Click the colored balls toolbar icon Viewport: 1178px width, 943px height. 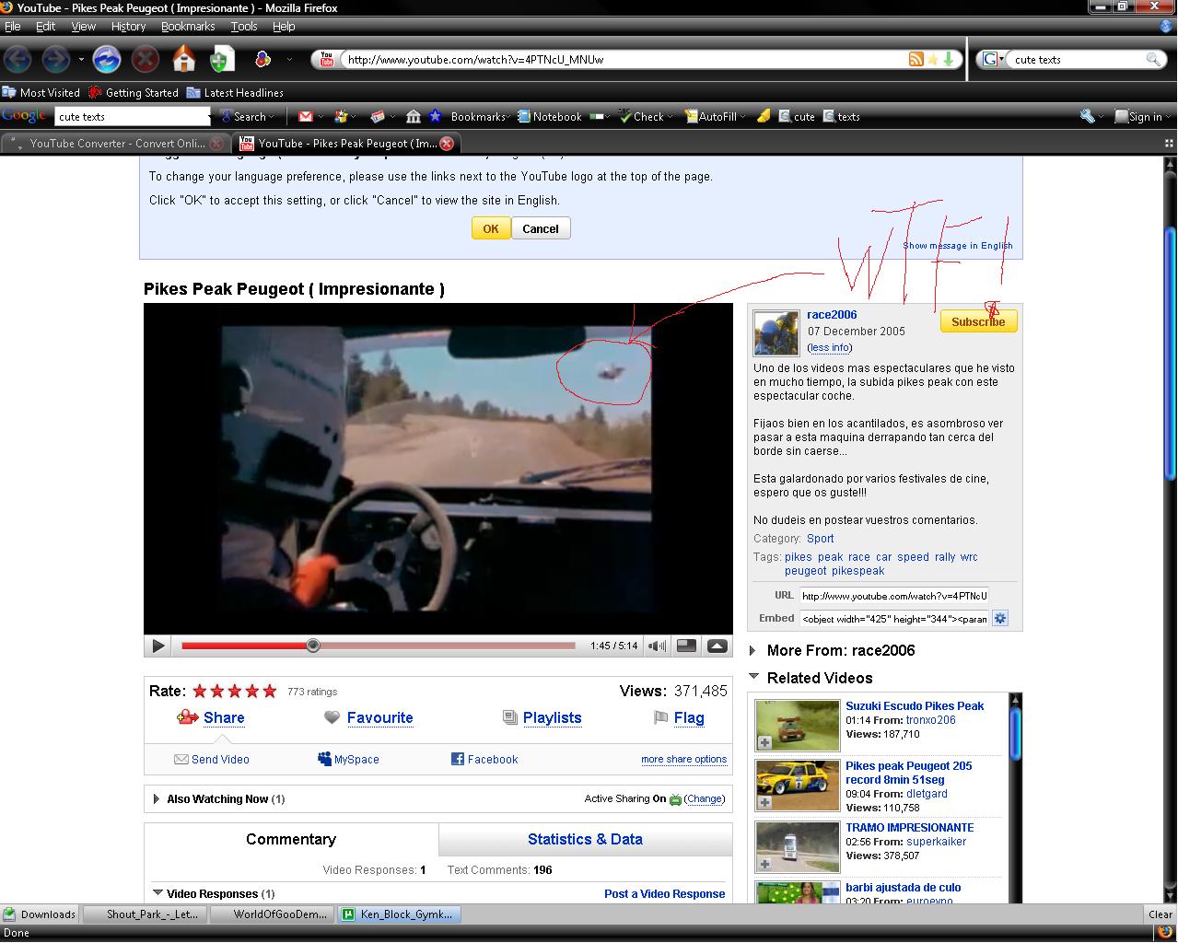tap(262, 60)
